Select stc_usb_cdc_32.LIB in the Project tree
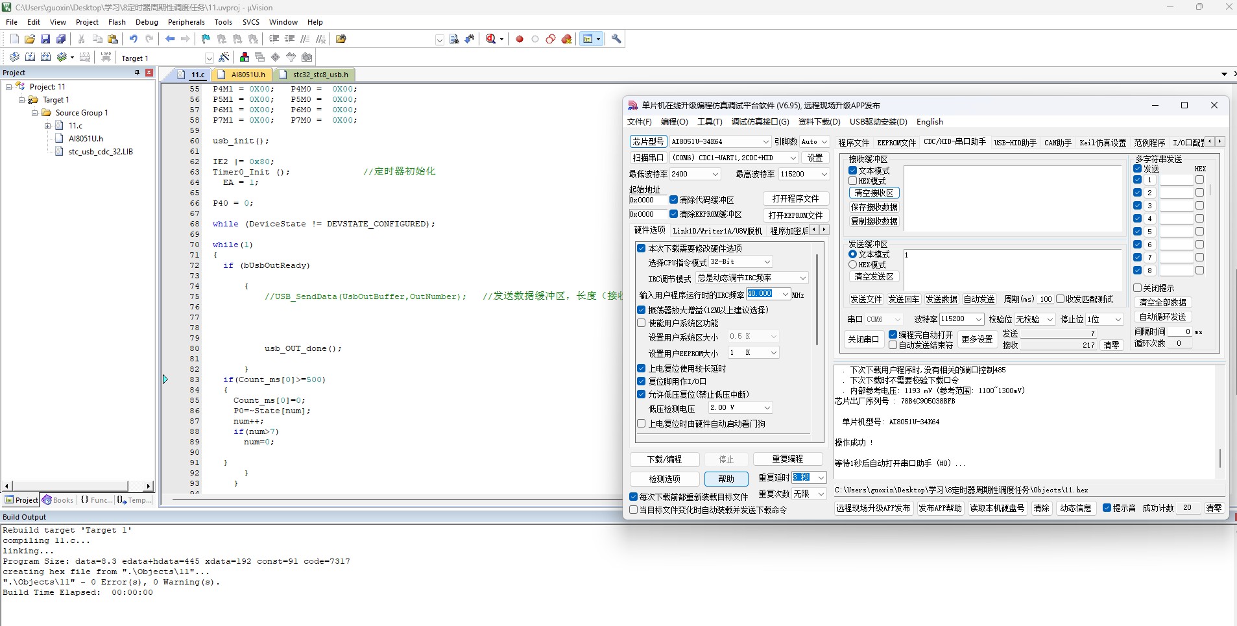 [101, 152]
